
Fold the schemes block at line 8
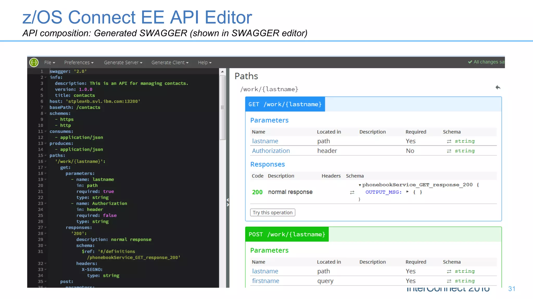(x=46, y=113)
